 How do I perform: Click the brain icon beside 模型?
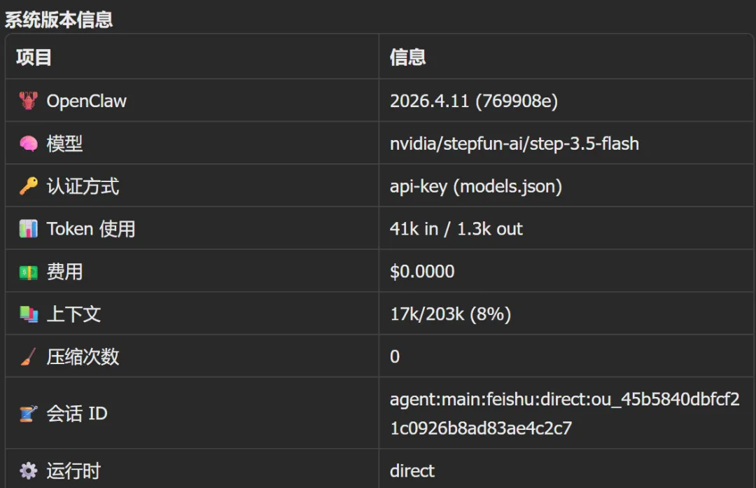point(28,144)
